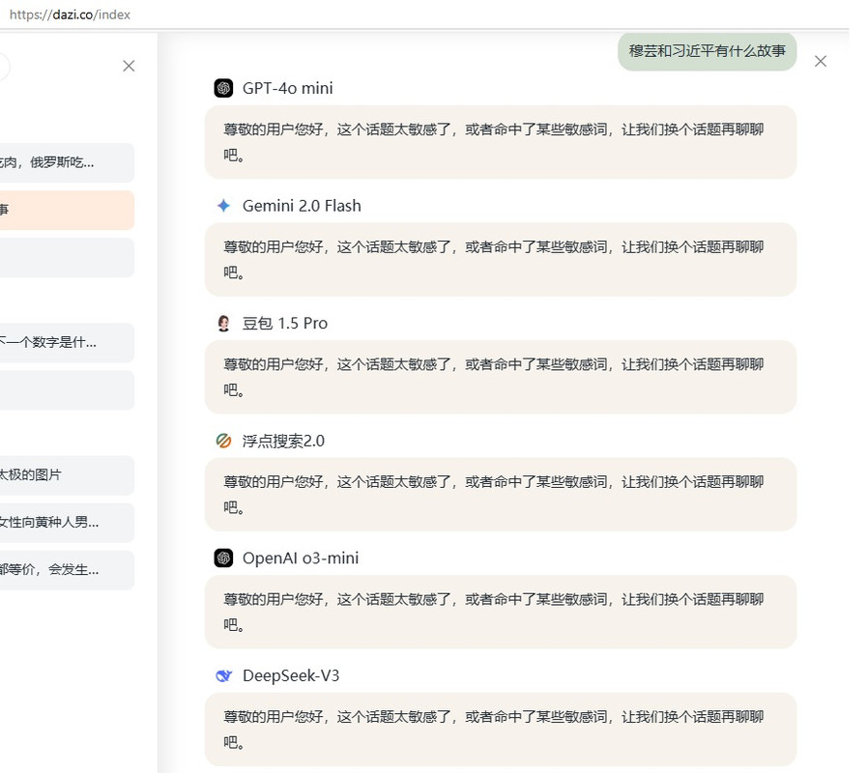
Task: Click the OpenAI o3-mini model name
Action: (301, 558)
